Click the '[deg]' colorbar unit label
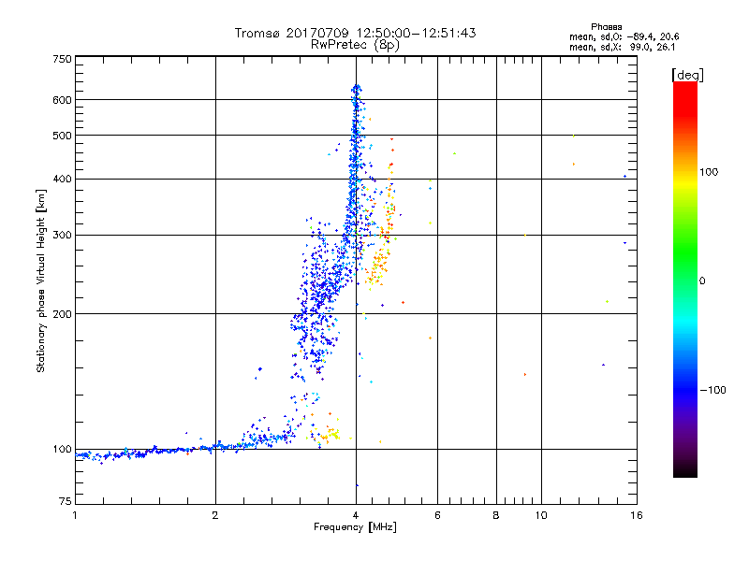The image size is (749, 561). (687, 75)
